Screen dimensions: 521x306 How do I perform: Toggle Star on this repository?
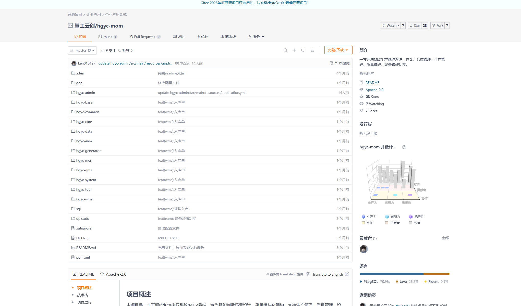(x=415, y=25)
